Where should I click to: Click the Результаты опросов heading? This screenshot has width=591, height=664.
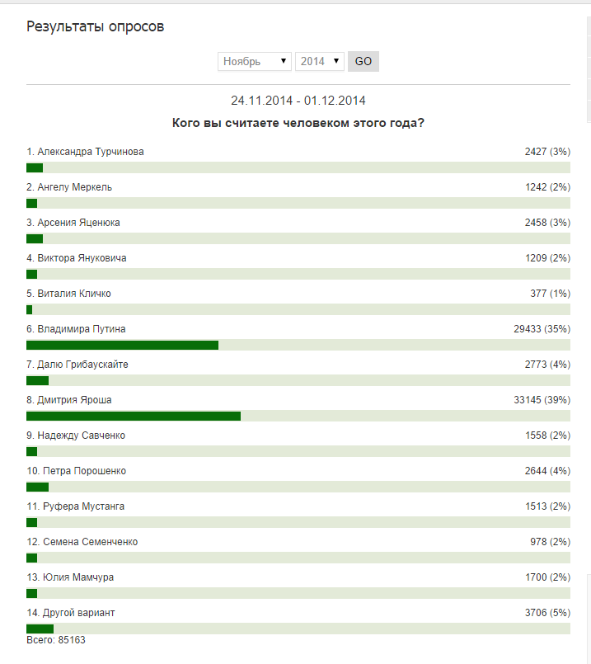click(95, 26)
